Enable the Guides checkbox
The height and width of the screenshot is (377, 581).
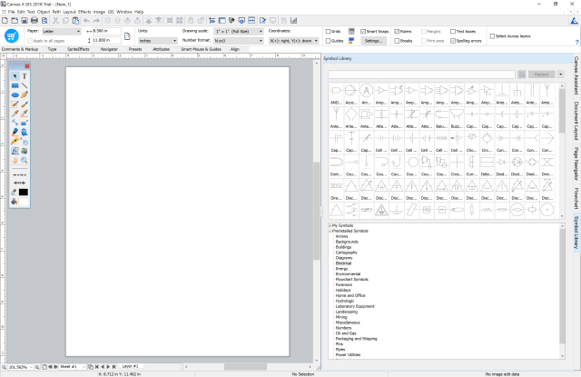328,41
